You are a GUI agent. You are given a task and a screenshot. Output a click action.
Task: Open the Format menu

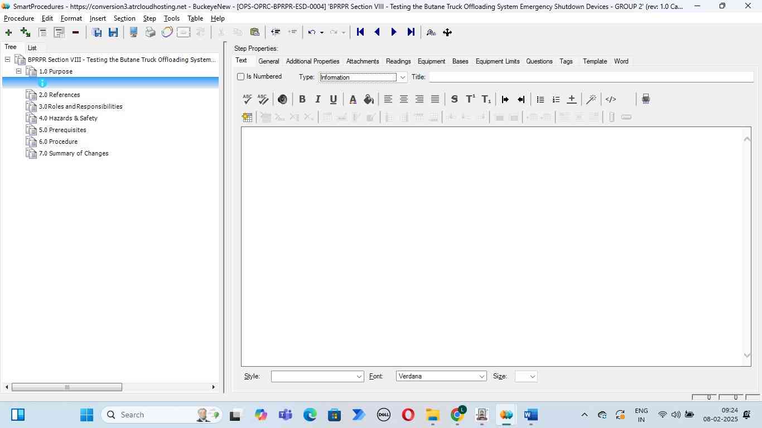pos(71,18)
